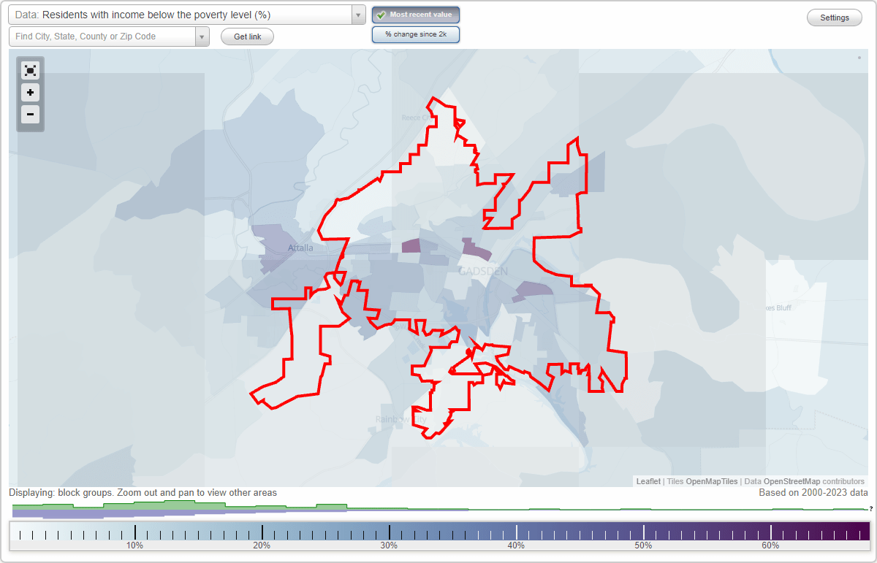
Task: Open the OpenStreetMap attribution link
Action: pos(791,481)
